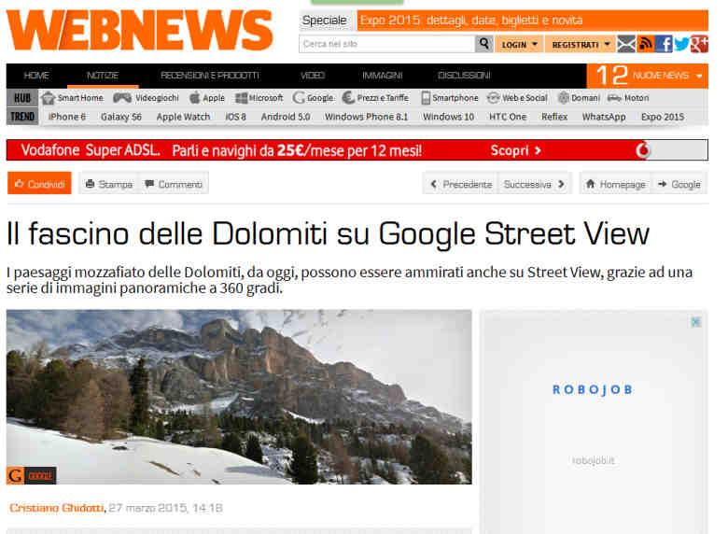
Task: Click the Commenti button
Action: pyautogui.click(x=174, y=184)
